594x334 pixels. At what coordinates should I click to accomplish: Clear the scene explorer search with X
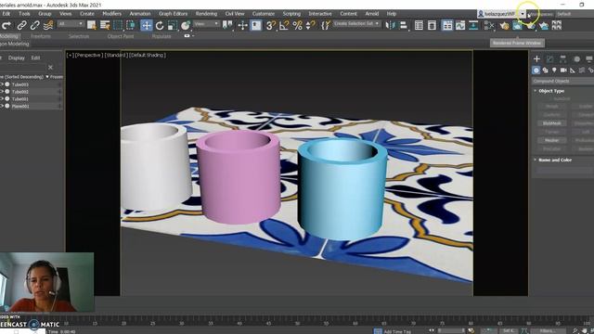point(50,68)
